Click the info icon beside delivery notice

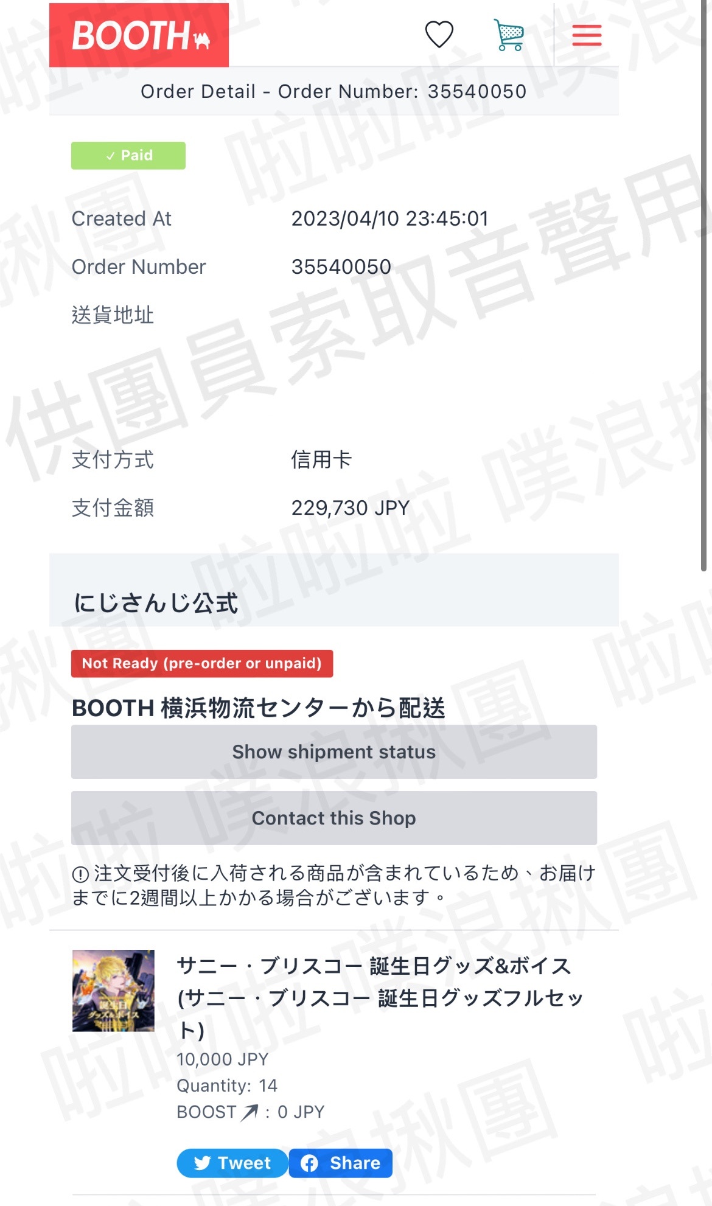(x=80, y=874)
